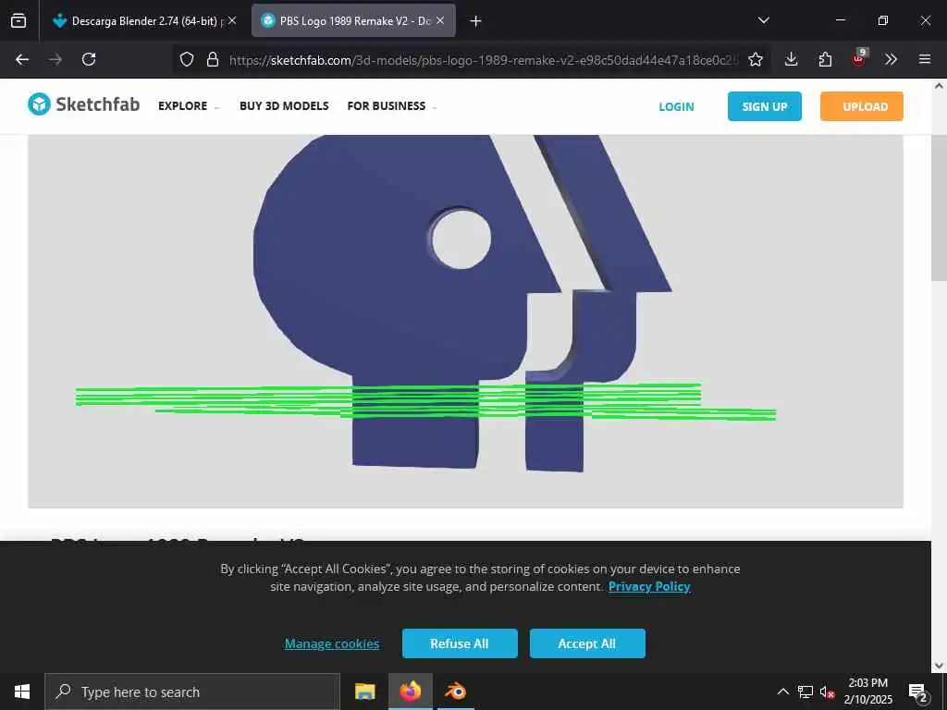This screenshot has height=710, width=947.
Task: Open a new tab with the plus button
Action: point(475,21)
